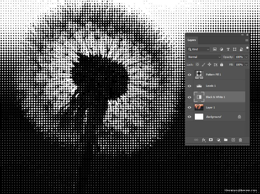
Task: Create new fill or adjustment layer icon
Action: click(218, 140)
